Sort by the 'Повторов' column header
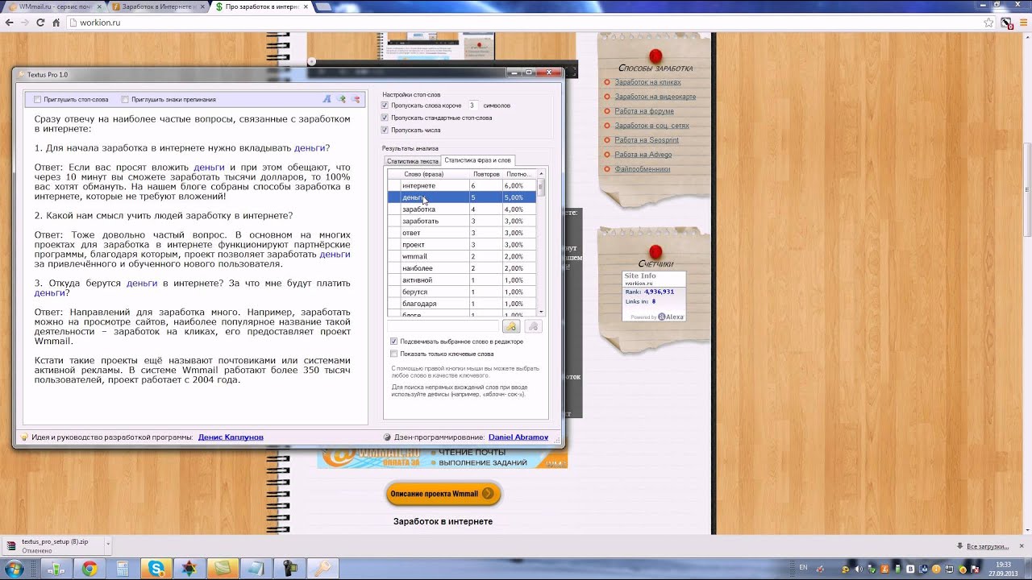The image size is (1032, 580). click(486, 174)
